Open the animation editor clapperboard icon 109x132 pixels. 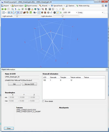29,9
